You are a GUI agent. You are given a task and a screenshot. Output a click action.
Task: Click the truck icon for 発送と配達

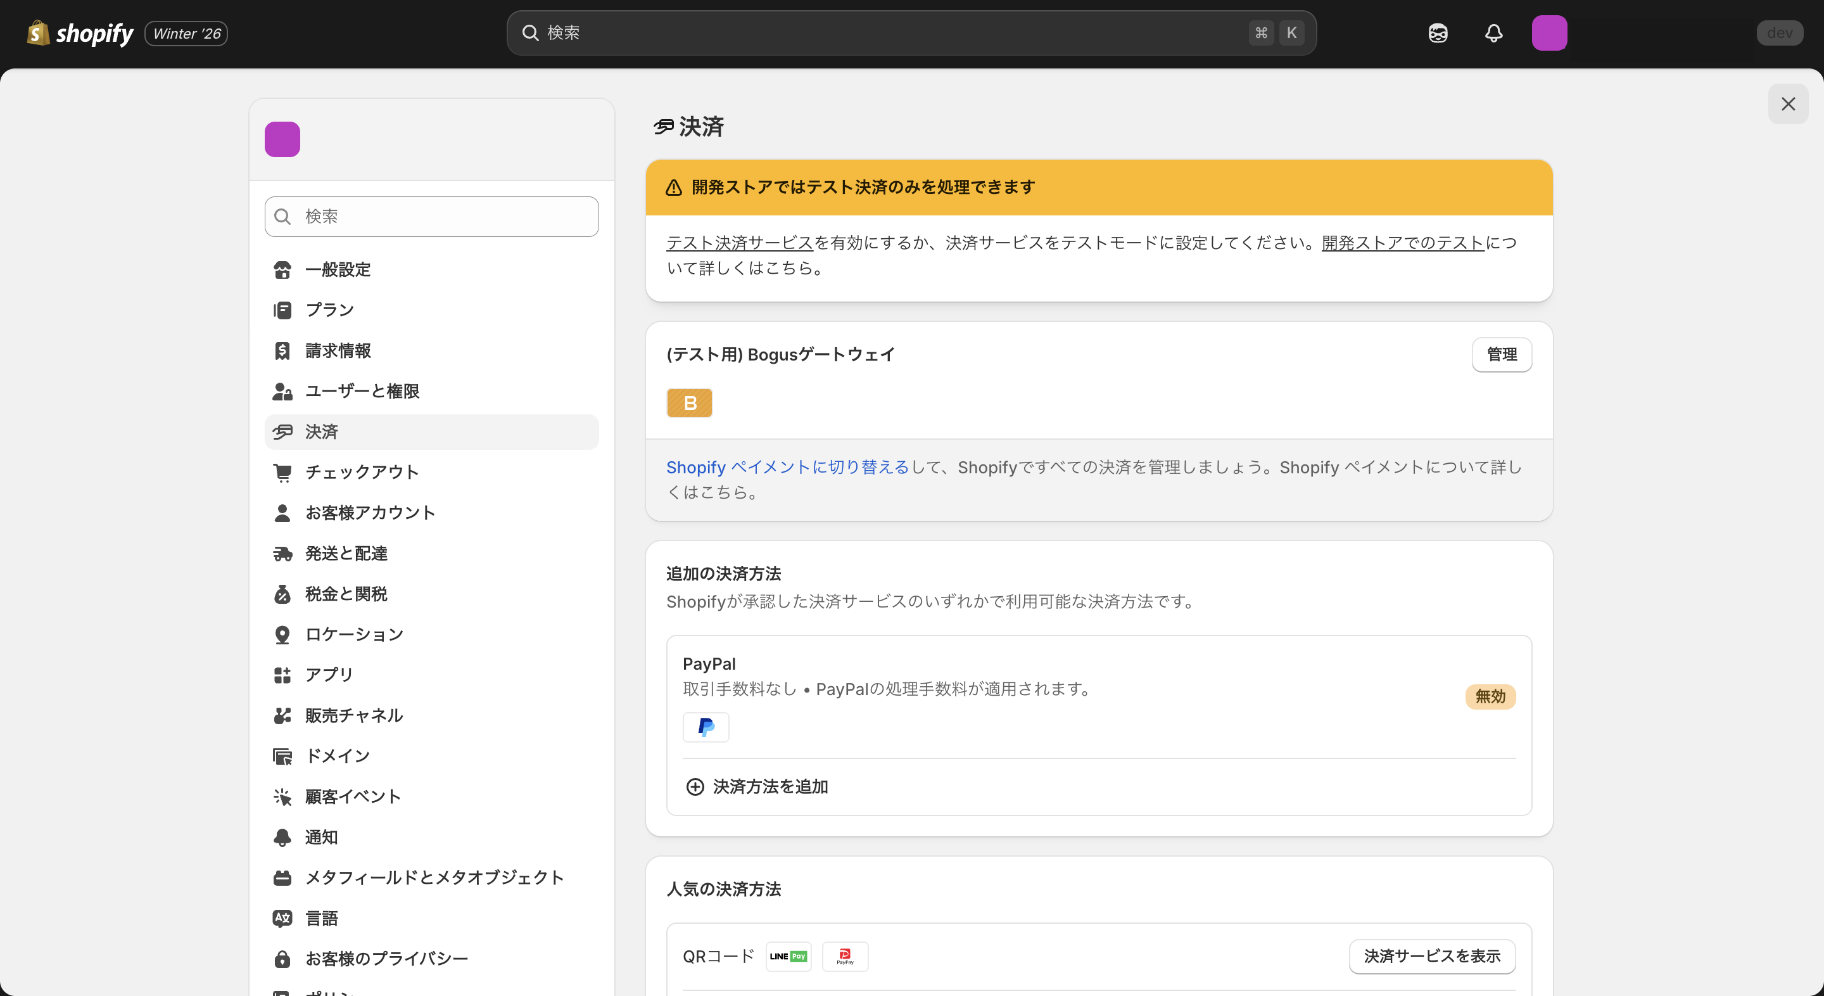point(282,553)
